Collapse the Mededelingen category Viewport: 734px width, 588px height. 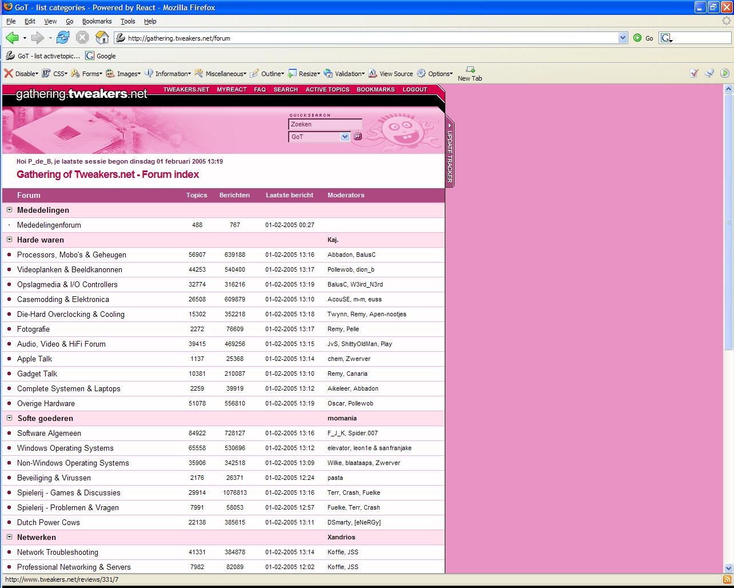[x=9, y=210]
